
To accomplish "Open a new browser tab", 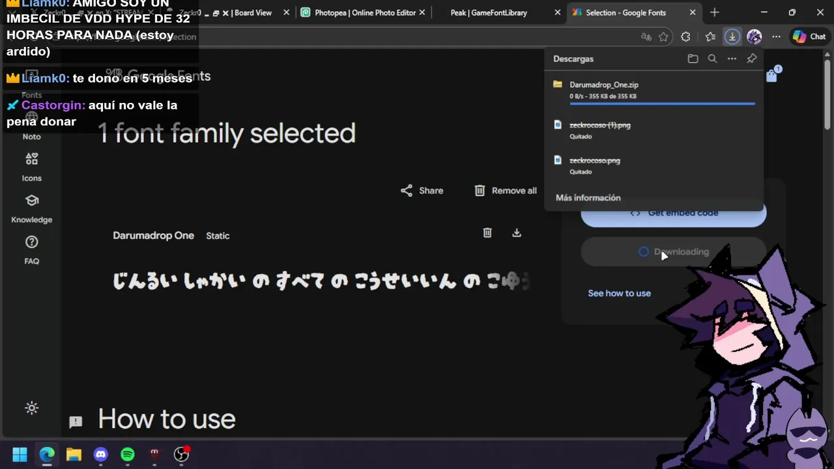I will [x=715, y=12].
